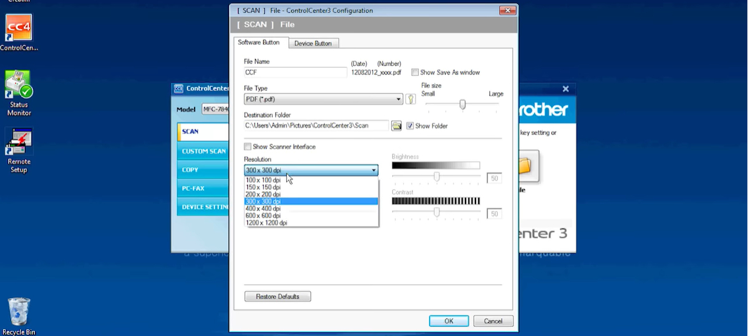
Task: Close the background ControlCenter3 window
Action: pos(566,89)
